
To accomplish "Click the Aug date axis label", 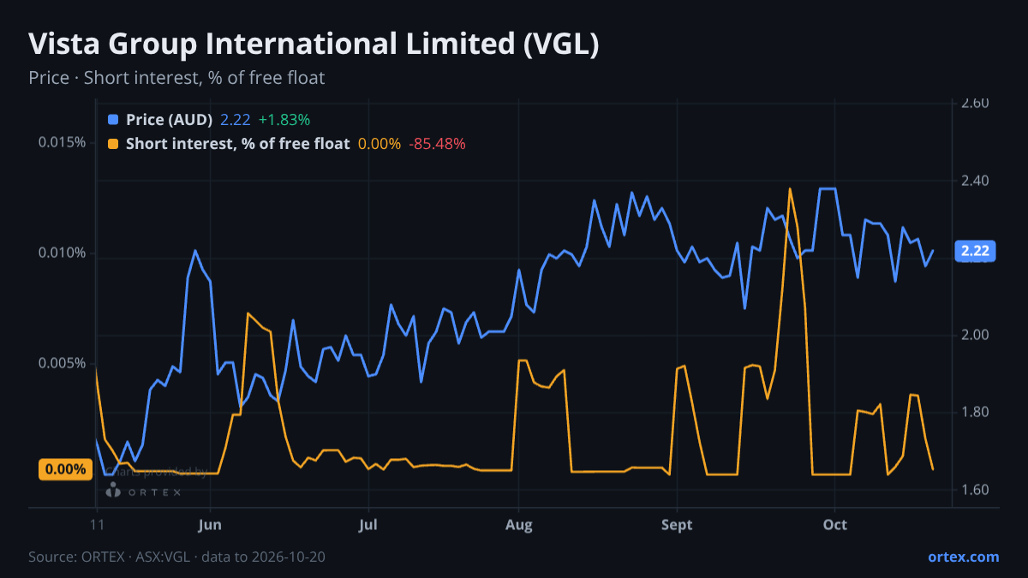I will tap(519, 524).
